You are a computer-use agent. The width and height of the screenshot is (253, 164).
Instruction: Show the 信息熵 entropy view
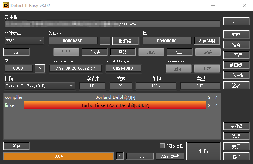click(x=236, y=65)
